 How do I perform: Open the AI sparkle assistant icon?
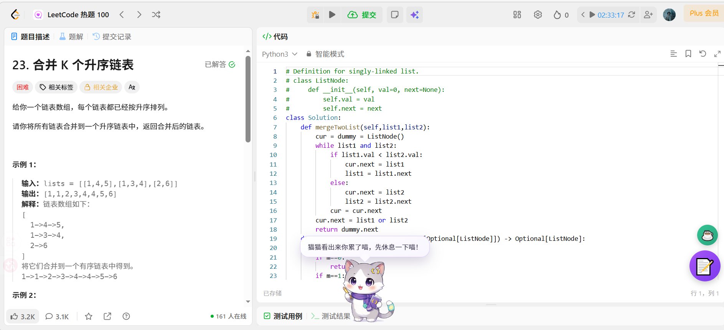pyautogui.click(x=415, y=15)
